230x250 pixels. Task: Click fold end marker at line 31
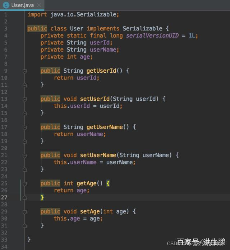click(x=25, y=226)
